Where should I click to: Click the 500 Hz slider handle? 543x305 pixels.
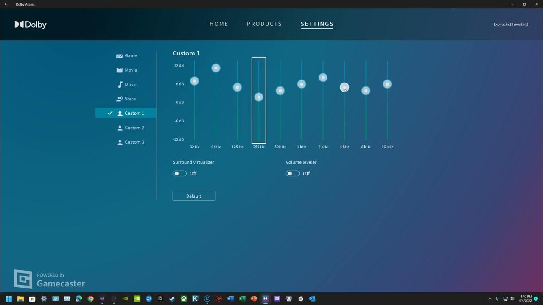click(280, 91)
